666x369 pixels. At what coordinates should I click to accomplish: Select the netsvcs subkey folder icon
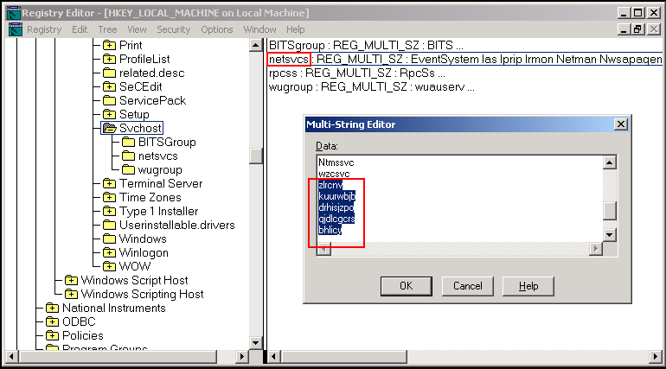[128, 156]
